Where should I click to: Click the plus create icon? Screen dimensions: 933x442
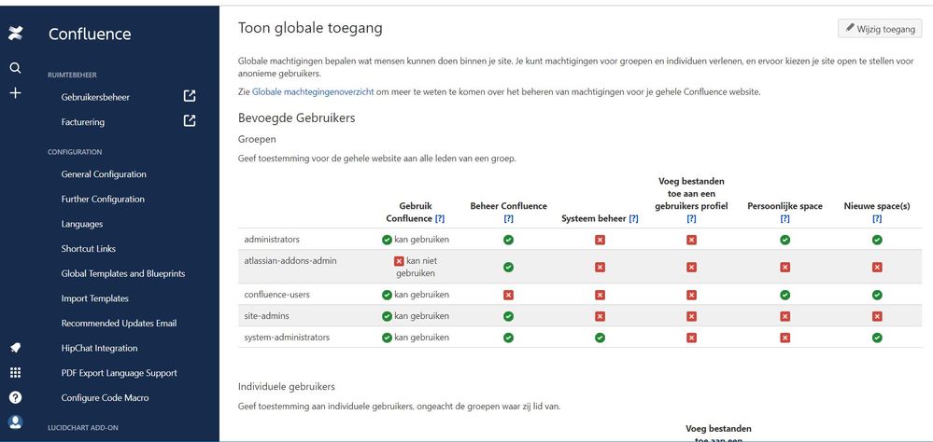pos(16,92)
